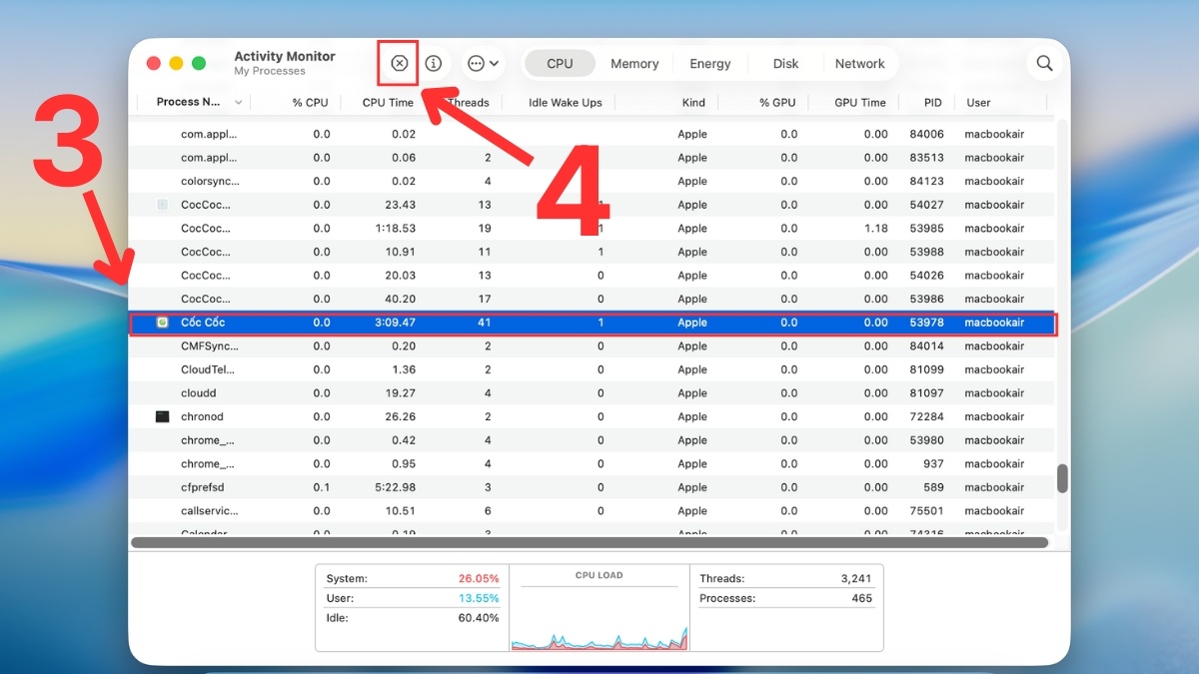Image resolution: width=1199 pixels, height=674 pixels.
Task: Click the vertical scrollbar thumb
Action: click(1062, 478)
